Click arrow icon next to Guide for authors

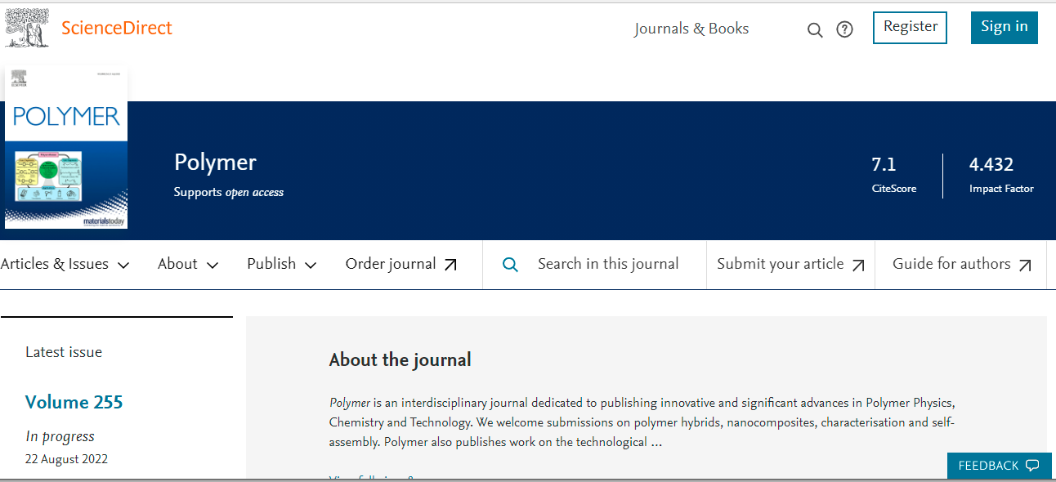[1025, 265]
